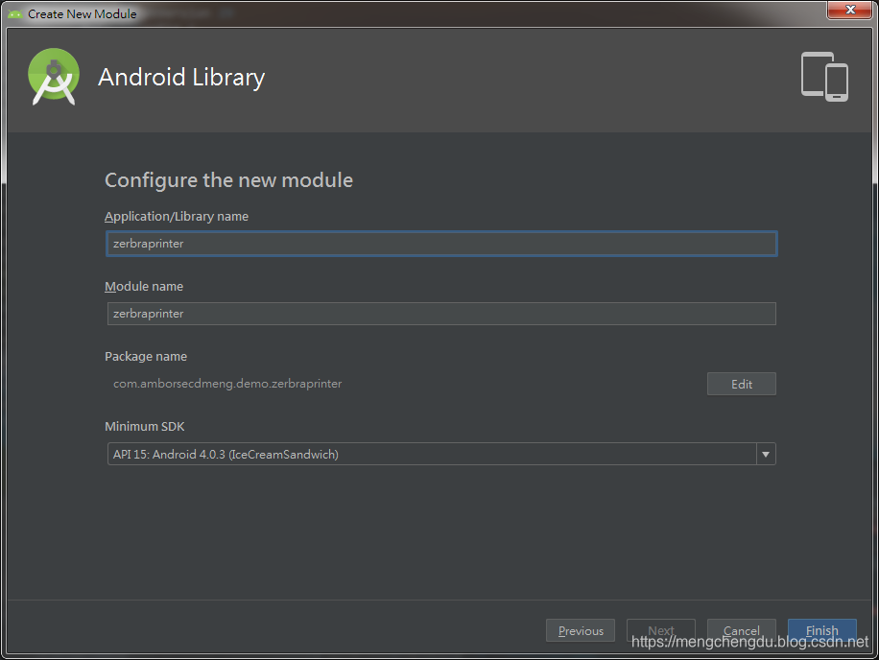Click the Minimum SDK label
Viewport: 879px width, 660px height.
coord(145,426)
